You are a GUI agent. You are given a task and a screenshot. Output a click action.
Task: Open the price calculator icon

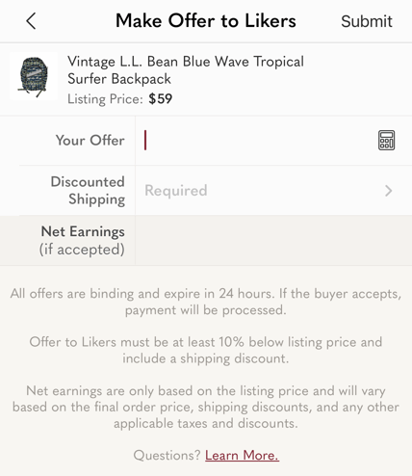tap(386, 141)
